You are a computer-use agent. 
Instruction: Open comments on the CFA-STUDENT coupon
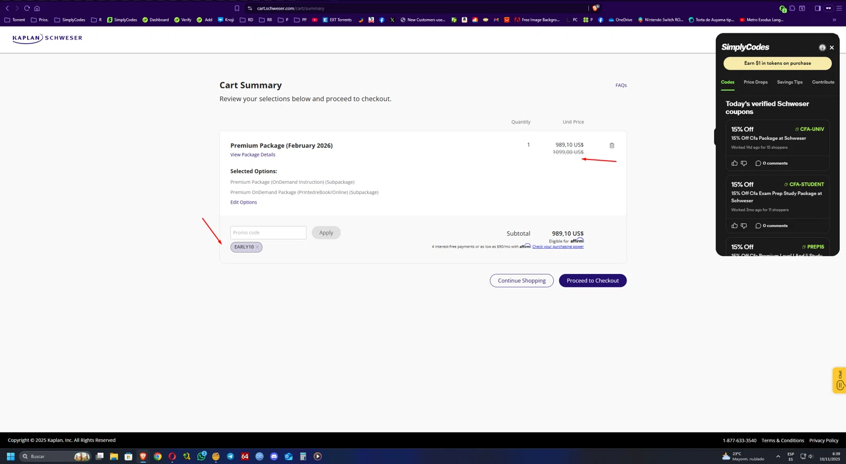772,226
